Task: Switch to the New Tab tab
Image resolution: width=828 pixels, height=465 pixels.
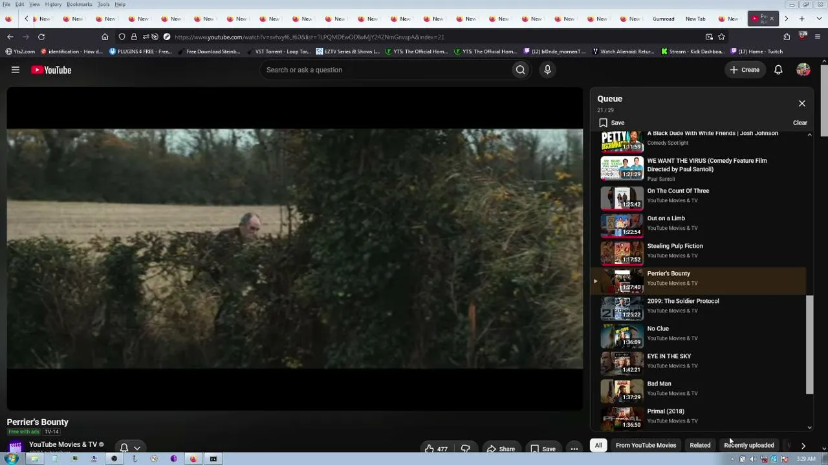Action: click(x=695, y=19)
